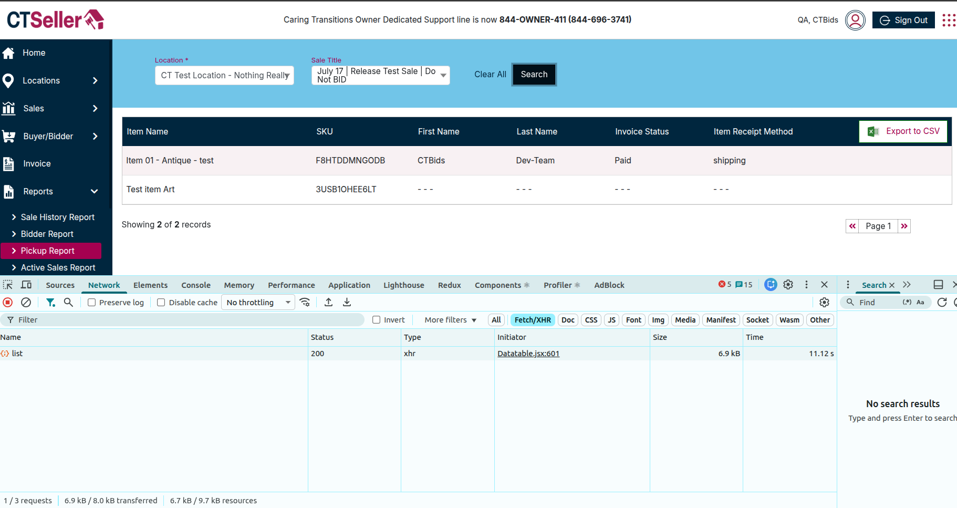Image resolution: width=957 pixels, height=508 pixels.
Task: Open the No throttling dropdown
Action: point(258,302)
